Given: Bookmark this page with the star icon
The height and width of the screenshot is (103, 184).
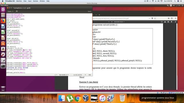Looking at the screenshot, I should coord(155,18).
